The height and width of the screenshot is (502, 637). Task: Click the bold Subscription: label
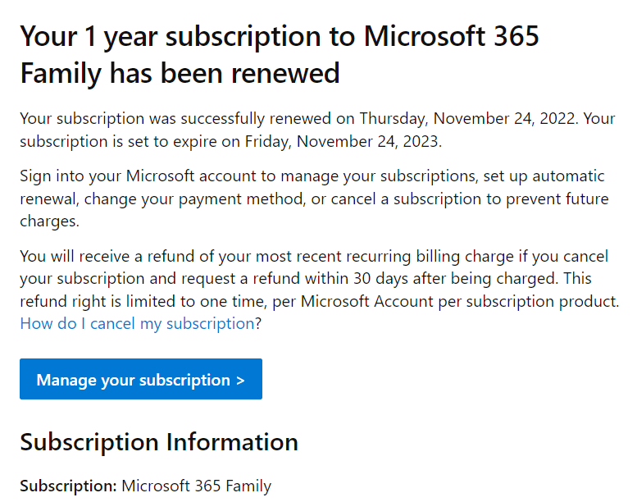[x=68, y=486]
